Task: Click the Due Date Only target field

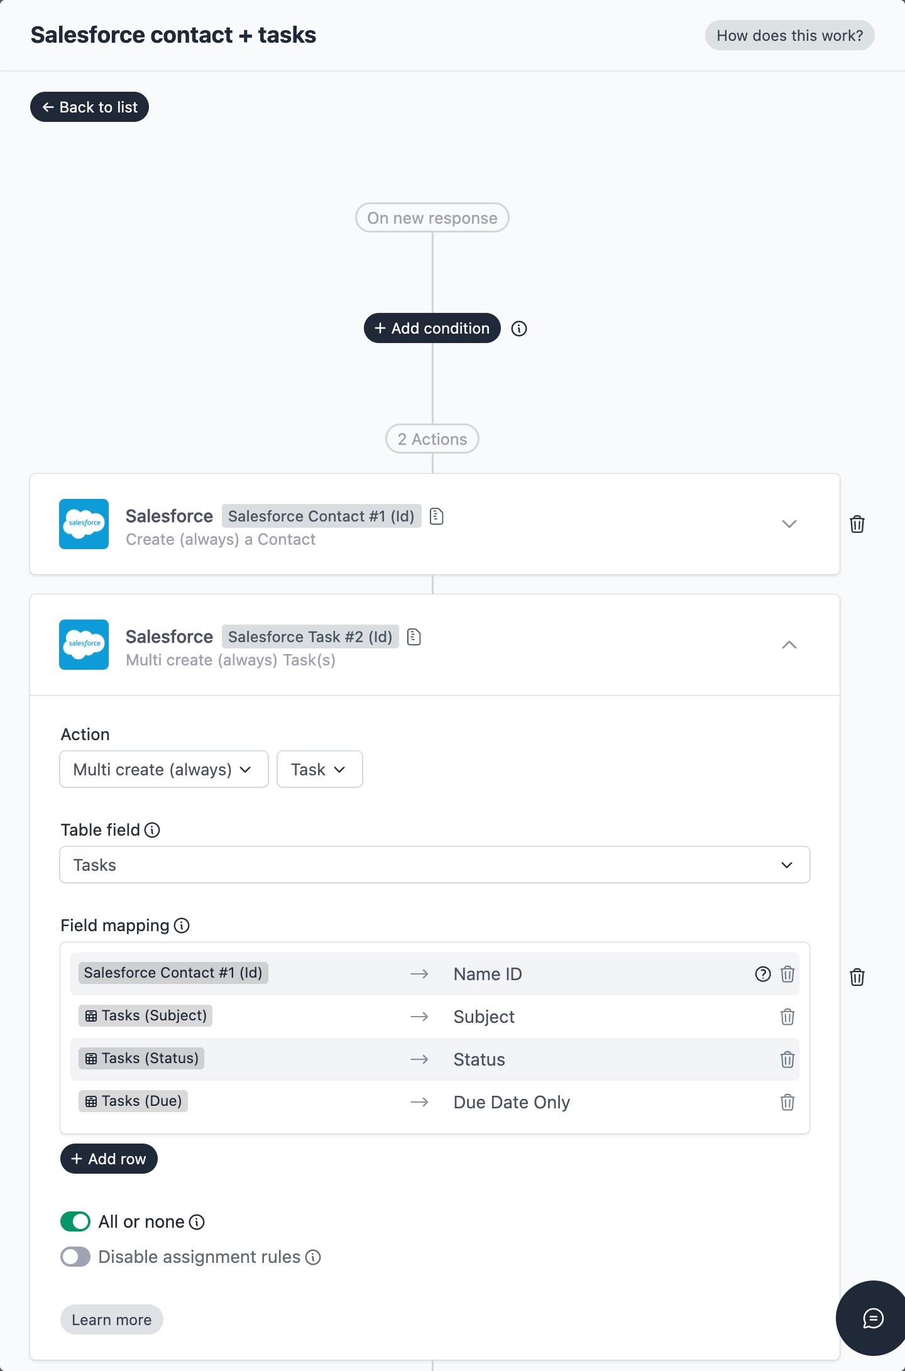Action: click(x=512, y=1102)
